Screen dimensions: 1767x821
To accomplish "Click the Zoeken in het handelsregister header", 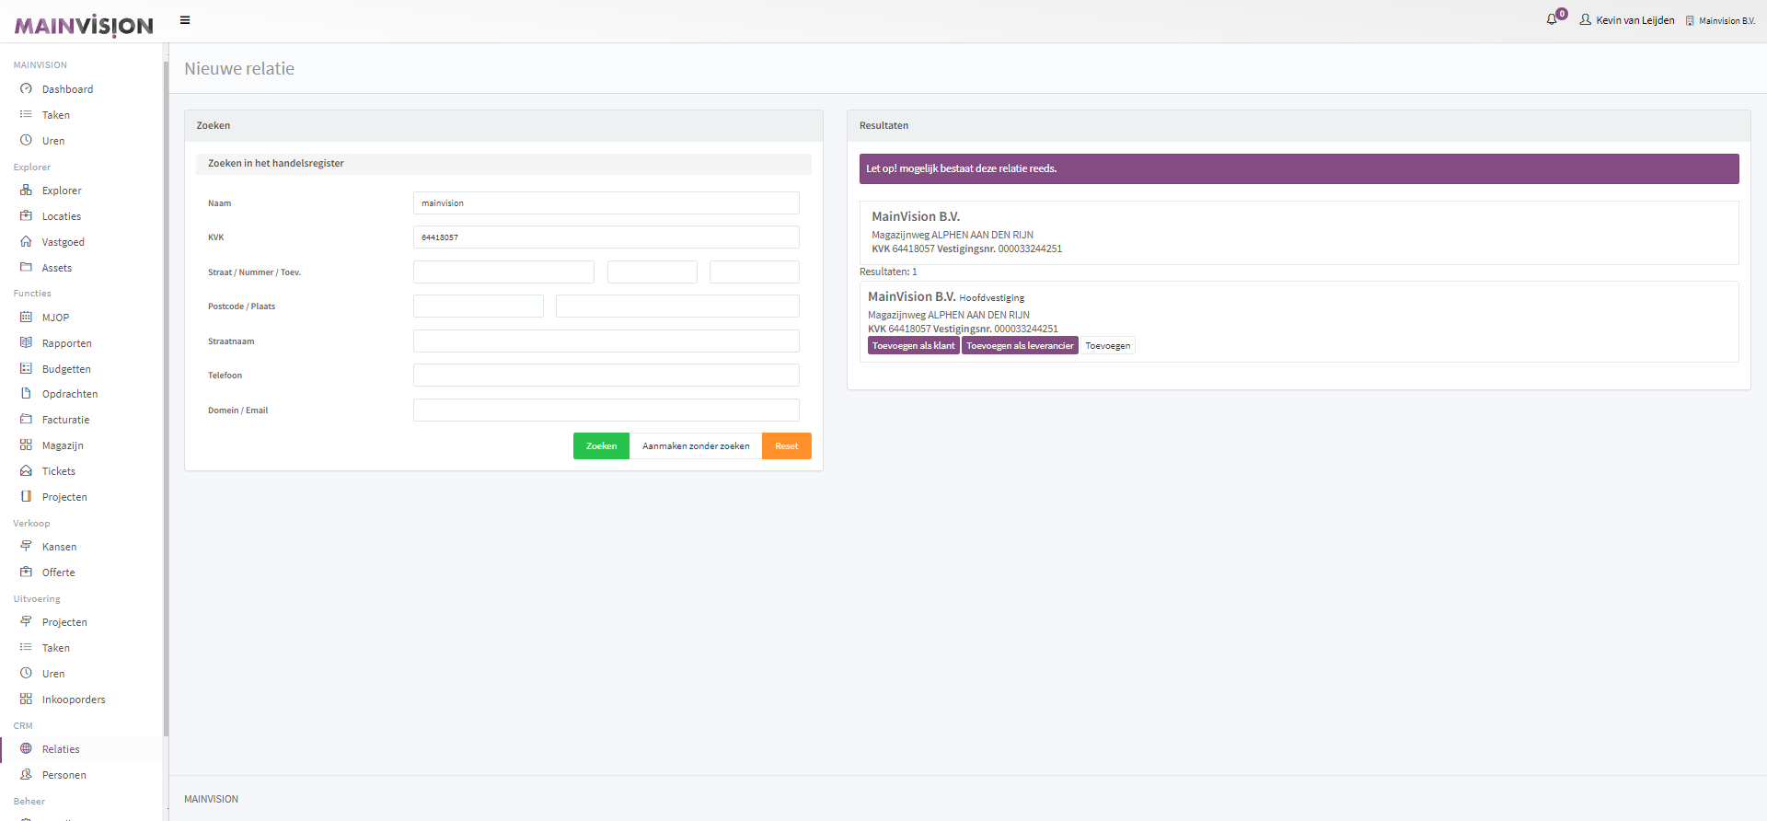I will [503, 164].
